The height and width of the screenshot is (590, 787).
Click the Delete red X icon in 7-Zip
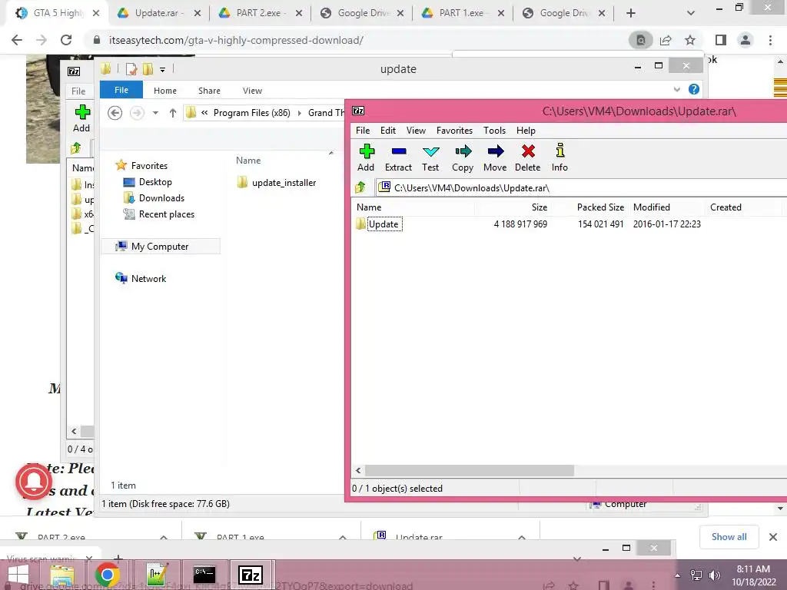tap(528, 151)
